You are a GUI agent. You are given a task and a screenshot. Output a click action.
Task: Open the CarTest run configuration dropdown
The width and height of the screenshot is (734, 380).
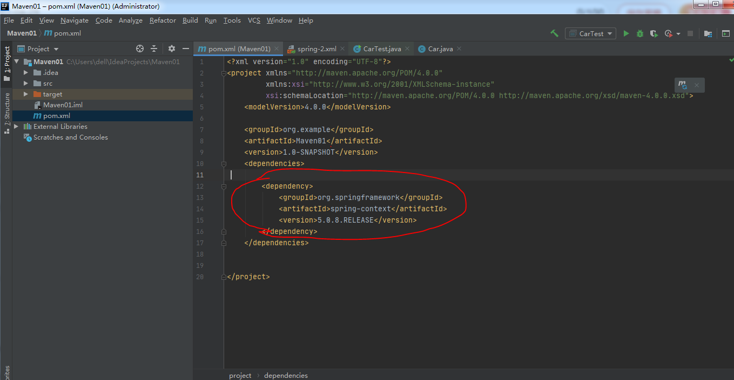591,33
